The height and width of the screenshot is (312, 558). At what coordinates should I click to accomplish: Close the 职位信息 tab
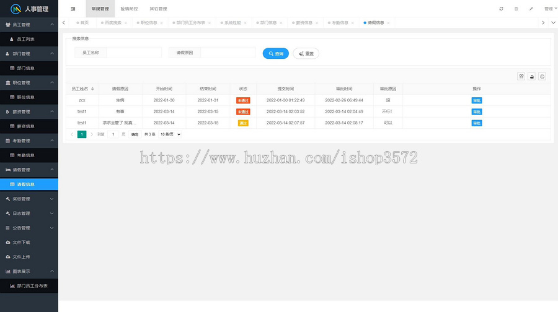pyautogui.click(x=162, y=23)
